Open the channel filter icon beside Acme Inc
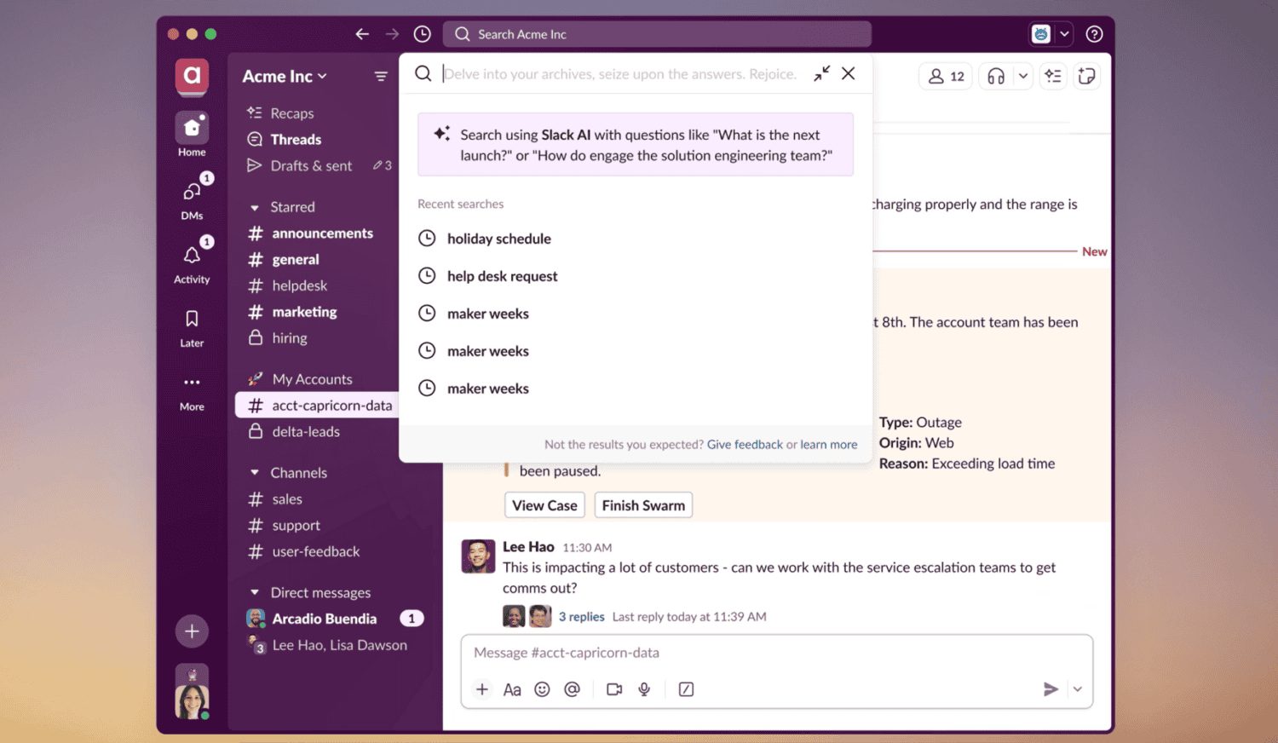 tap(381, 76)
